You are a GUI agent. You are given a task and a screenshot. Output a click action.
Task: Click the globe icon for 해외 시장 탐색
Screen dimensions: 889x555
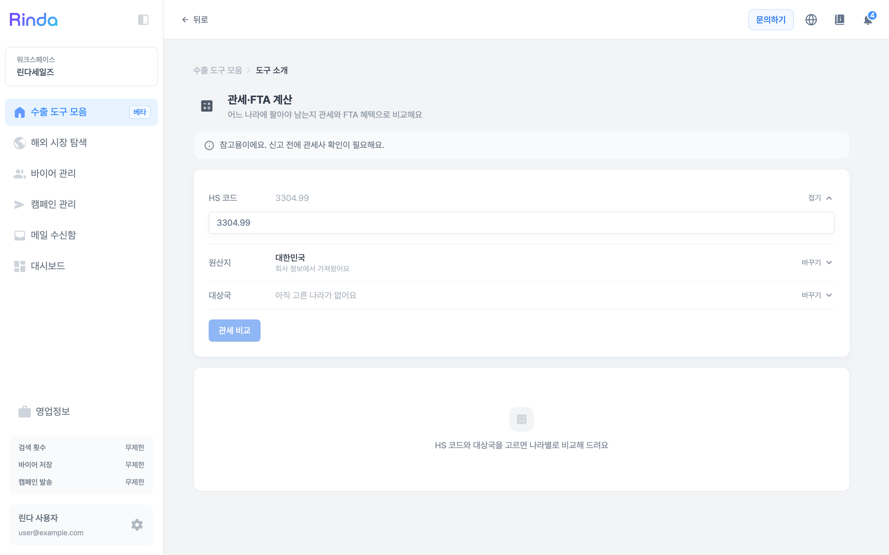point(19,143)
